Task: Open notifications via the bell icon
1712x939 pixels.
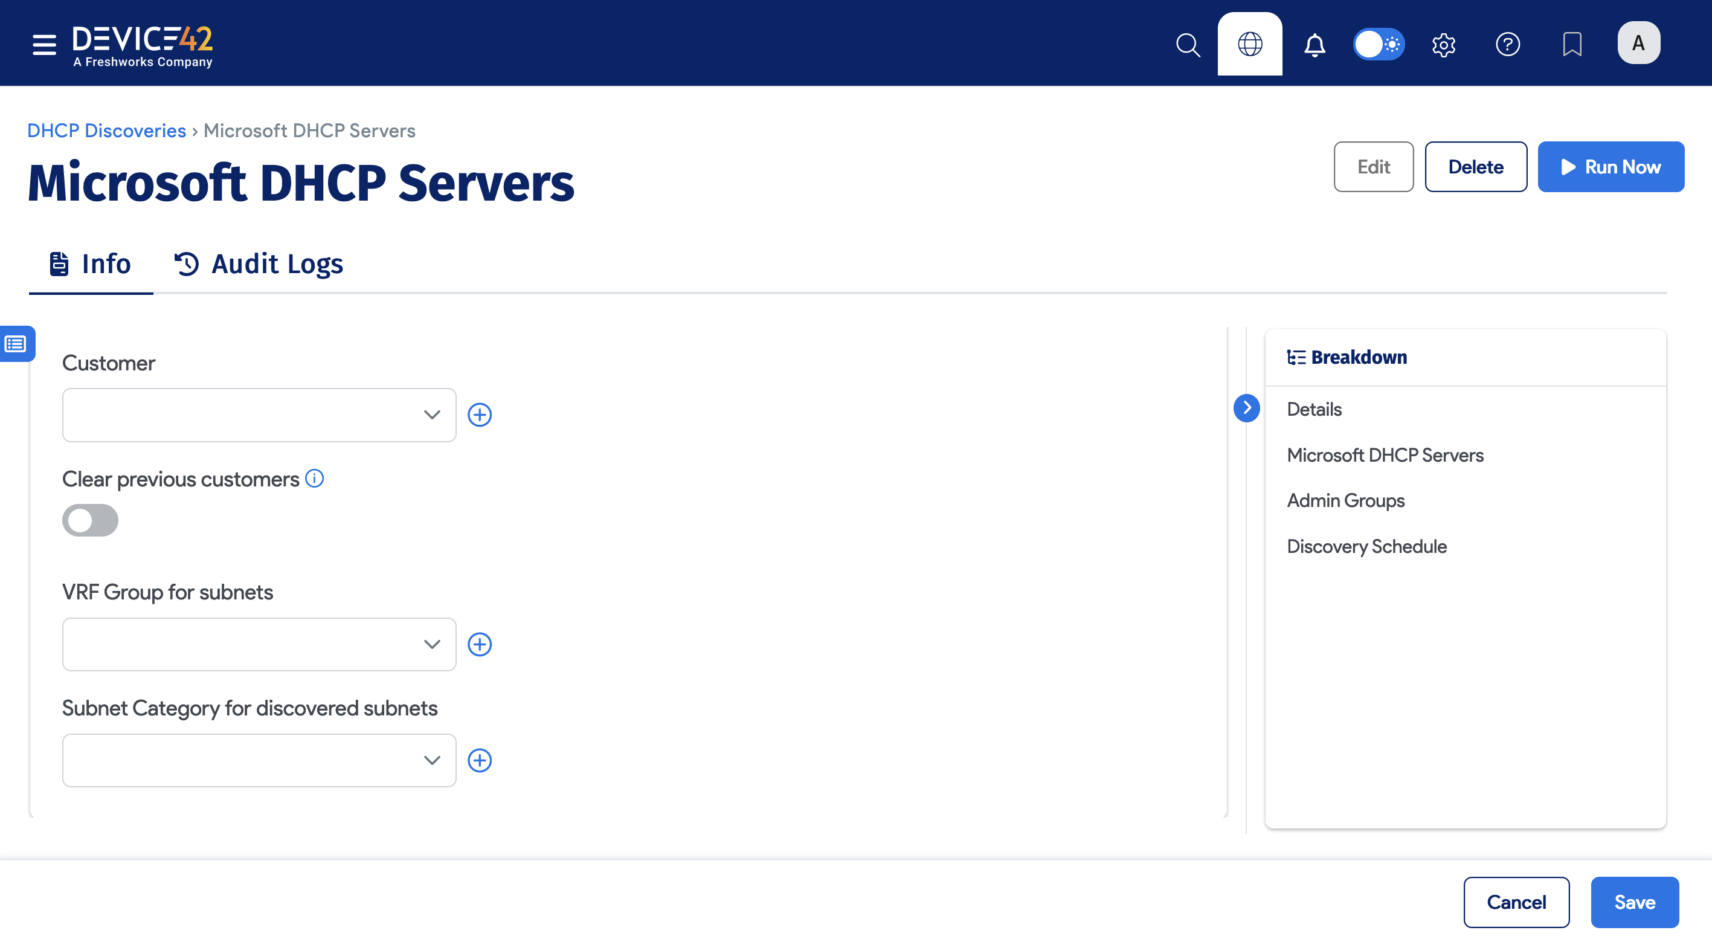Action: [x=1315, y=44]
